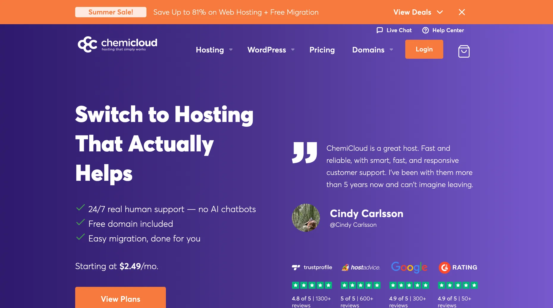Click the Cindy Carlsson name
The image size is (553, 308).
[367, 213]
